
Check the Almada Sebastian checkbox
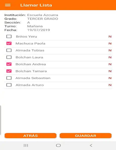coord(9,78)
